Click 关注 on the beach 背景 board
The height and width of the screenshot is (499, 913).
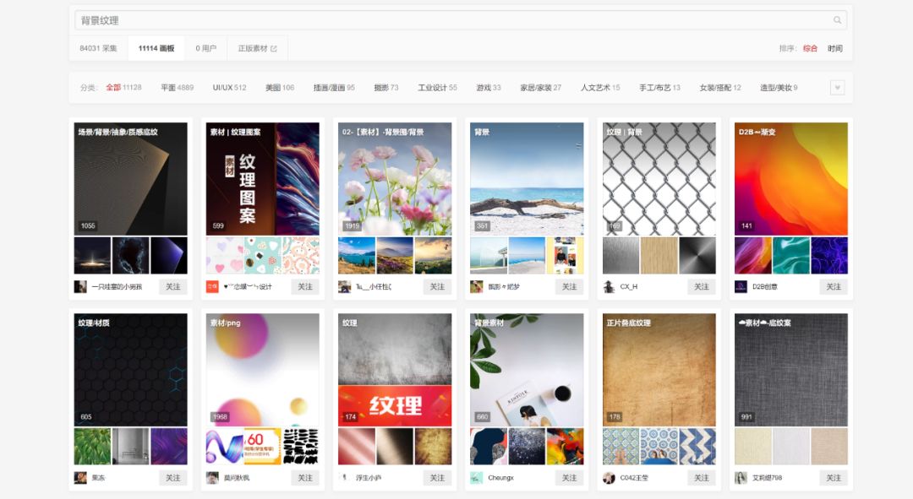(x=570, y=287)
